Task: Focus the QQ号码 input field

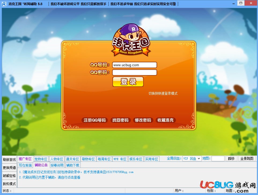Action: point(135,65)
